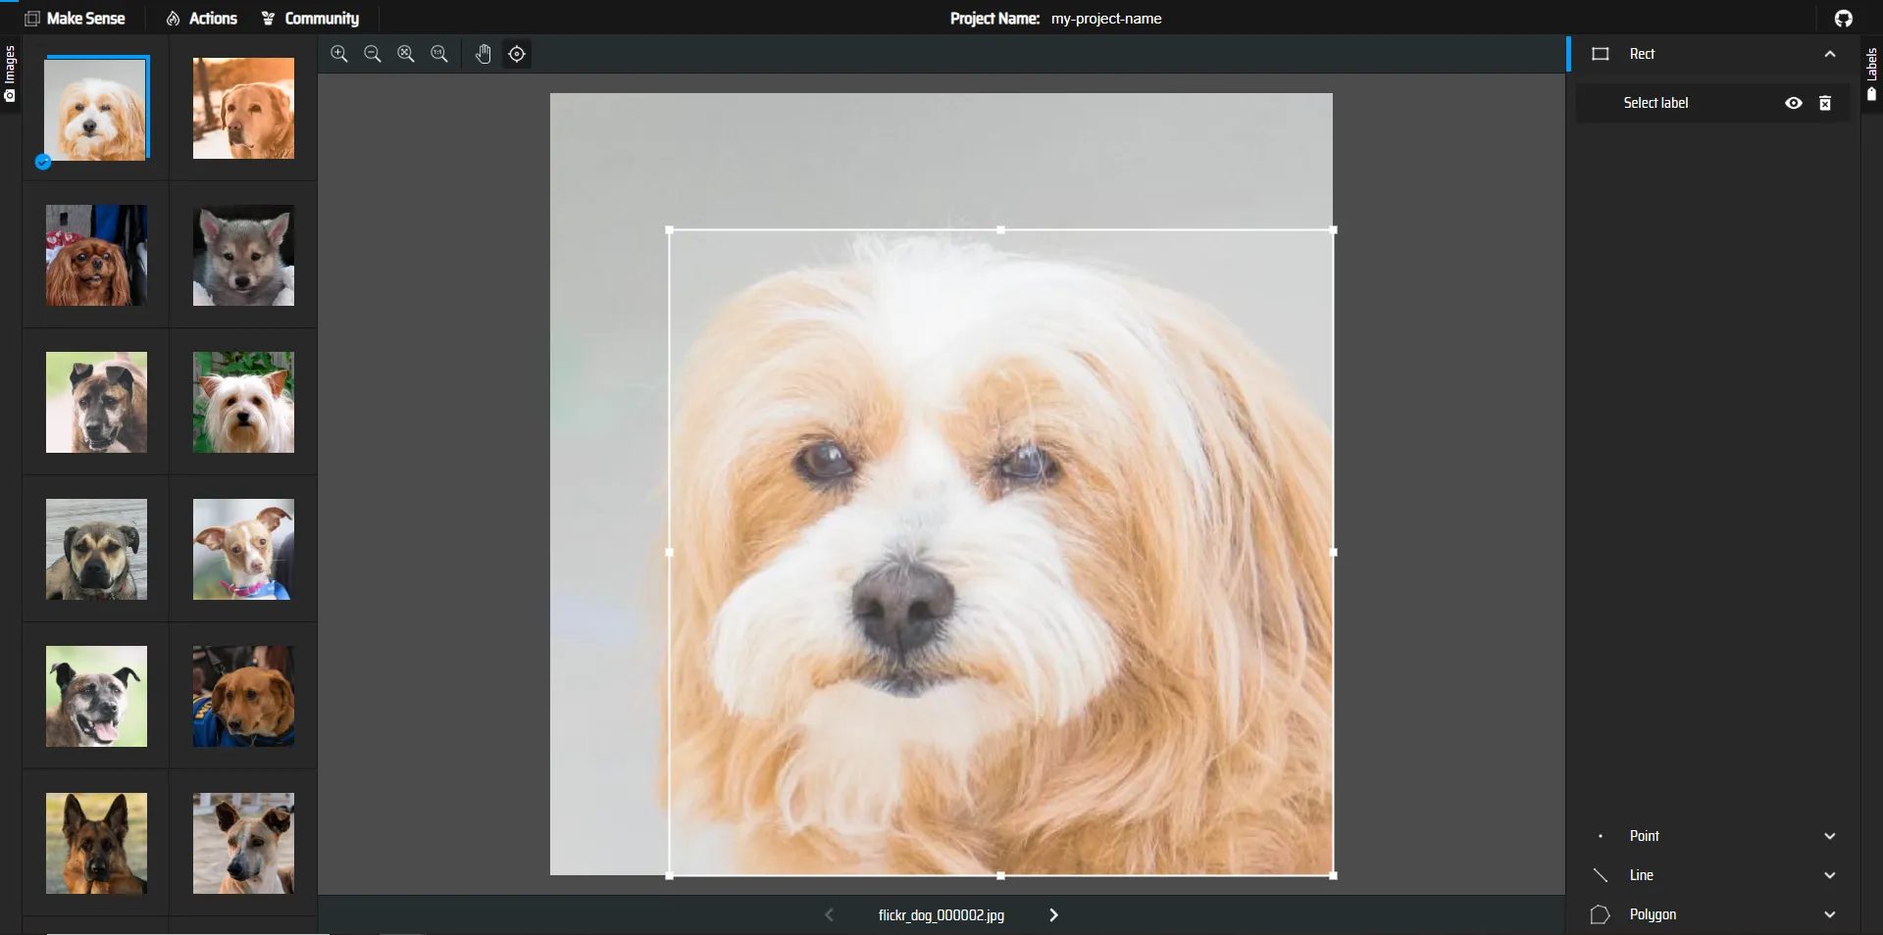Open the Actions menu

coord(202,19)
